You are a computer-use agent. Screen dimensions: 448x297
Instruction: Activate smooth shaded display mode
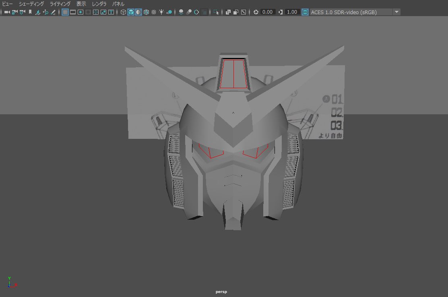[130, 12]
